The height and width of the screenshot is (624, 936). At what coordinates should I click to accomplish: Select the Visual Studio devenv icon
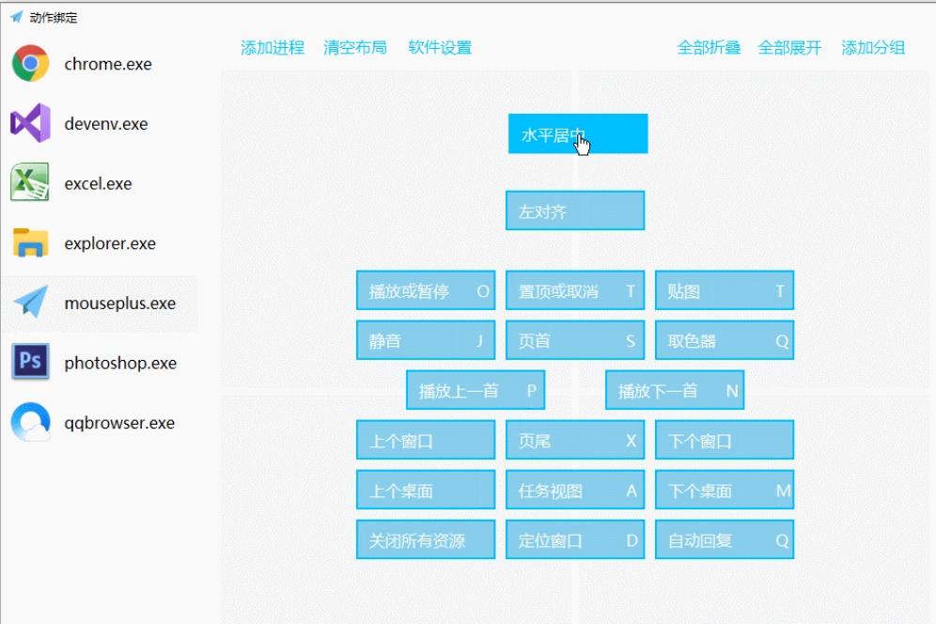coord(30,123)
